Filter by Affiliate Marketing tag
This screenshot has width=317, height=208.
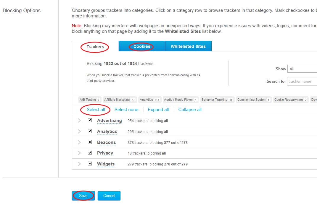pos(120,100)
